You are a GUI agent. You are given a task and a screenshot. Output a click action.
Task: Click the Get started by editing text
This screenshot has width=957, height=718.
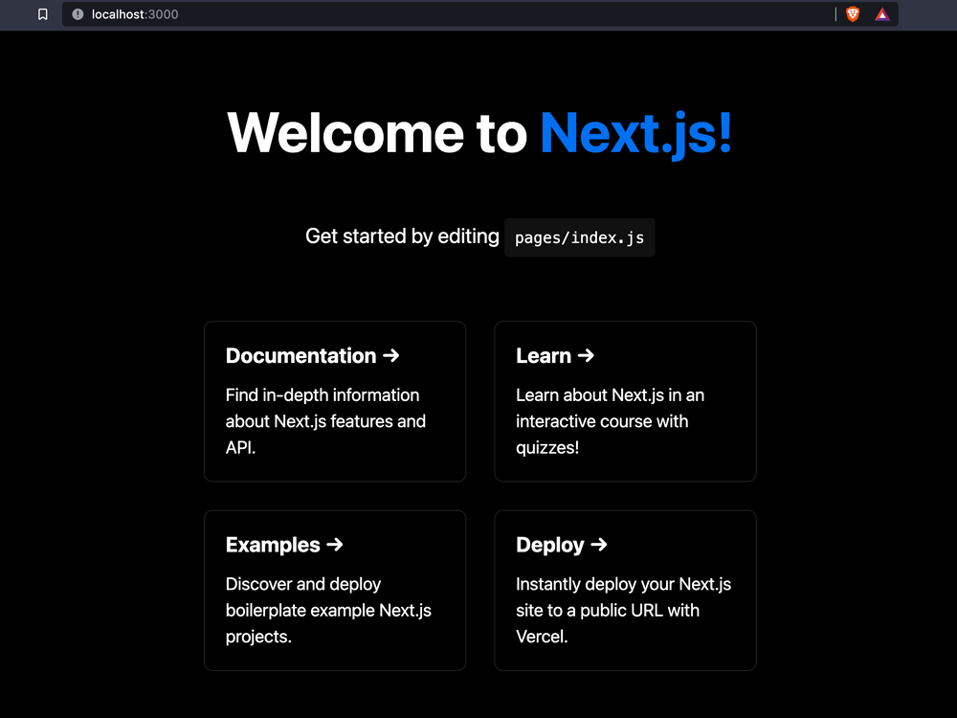tap(402, 236)
